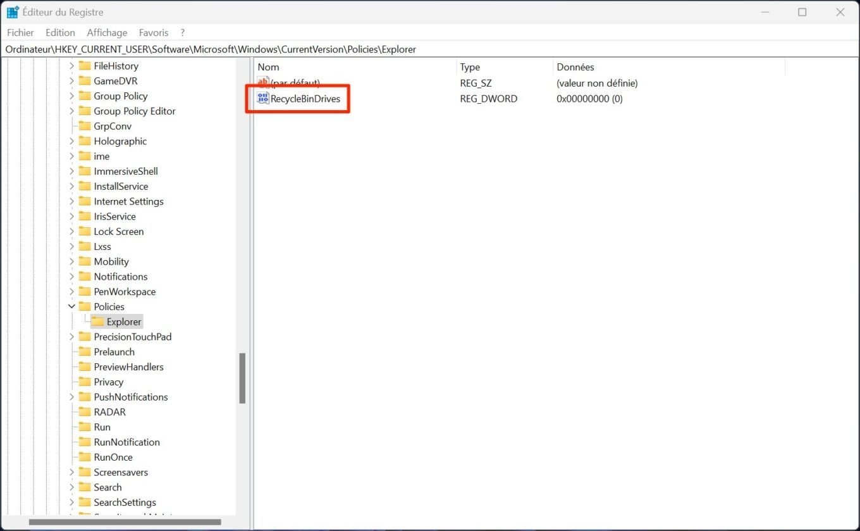Viewport: 860px width, 531px height.
Task: Click the Registry Editor app icon in title bar
Action: pyautogui.click(x=13, y=12)
